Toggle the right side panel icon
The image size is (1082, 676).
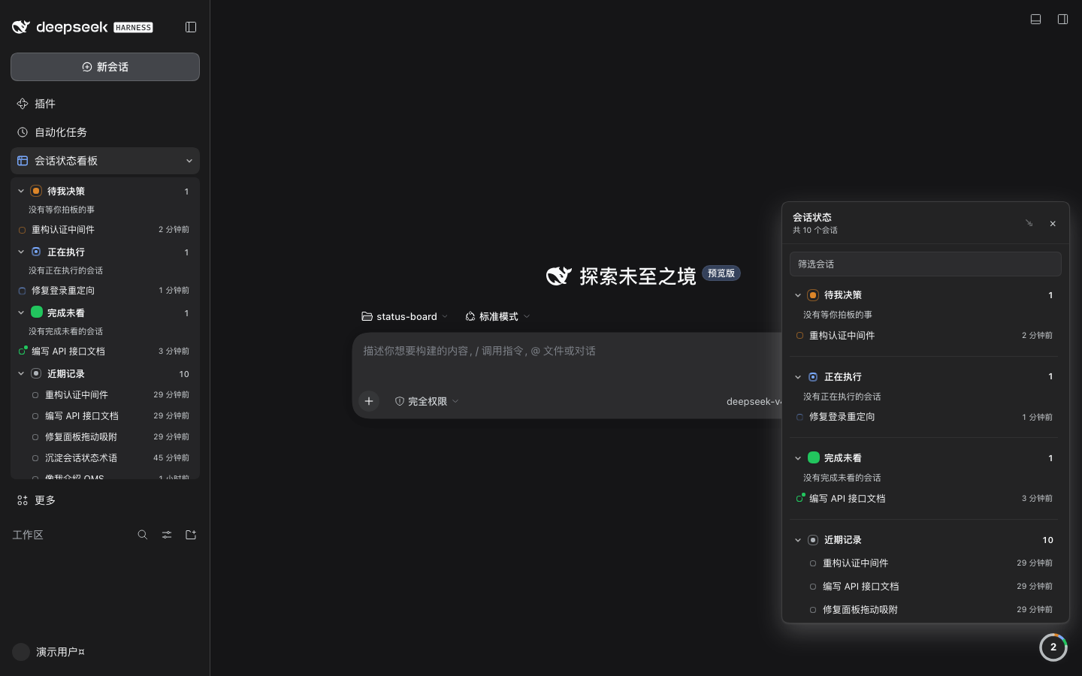point(1062,19)
